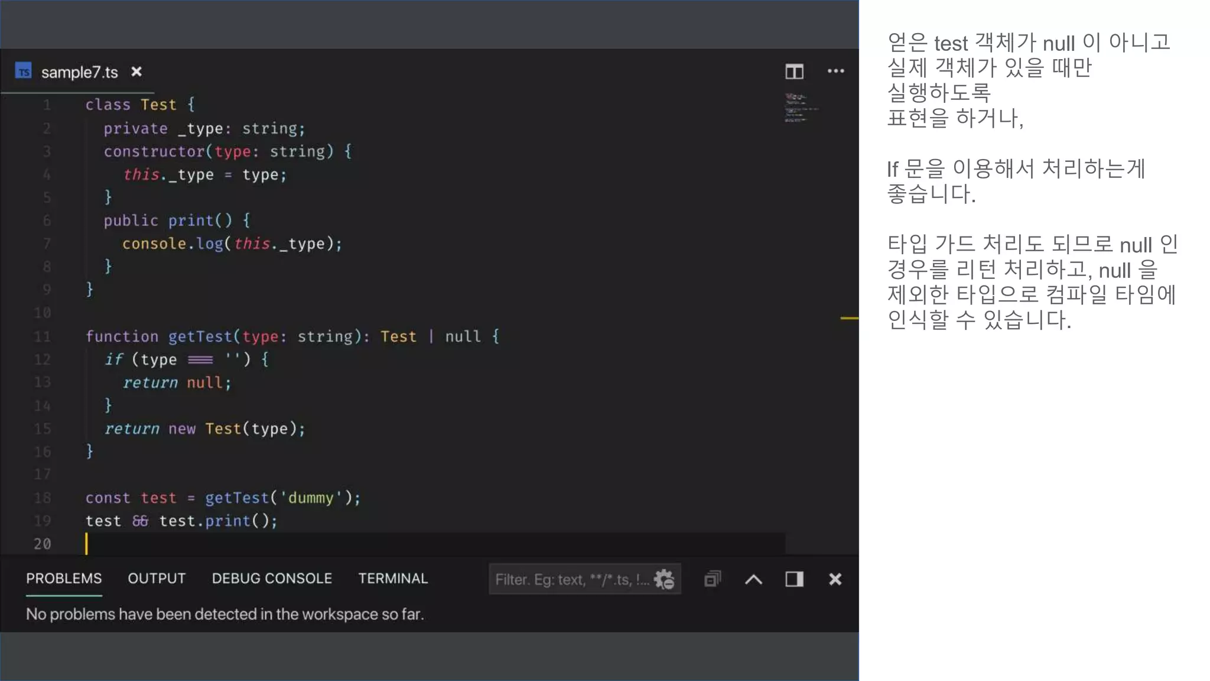Click the code minimap preview
This screenshot has width=1210, height=681.
point(801,108)
